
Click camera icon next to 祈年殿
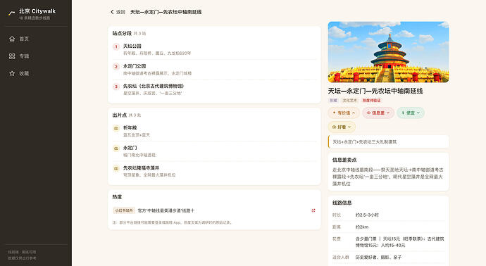[x=116, y=128]
